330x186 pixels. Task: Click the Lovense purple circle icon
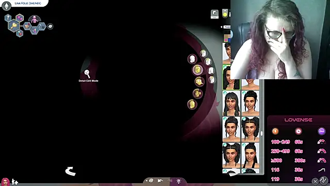point(321,131)
